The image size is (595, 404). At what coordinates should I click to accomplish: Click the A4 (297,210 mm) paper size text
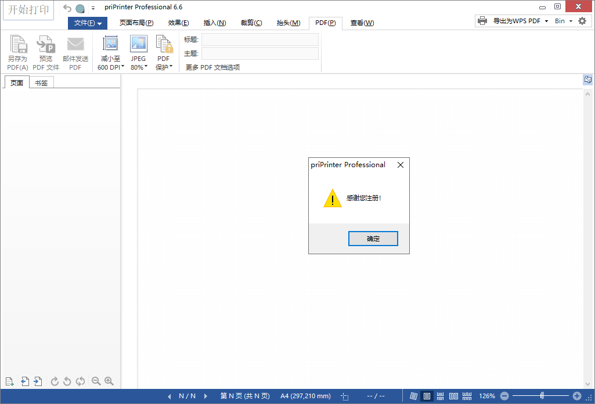[305, 396]
